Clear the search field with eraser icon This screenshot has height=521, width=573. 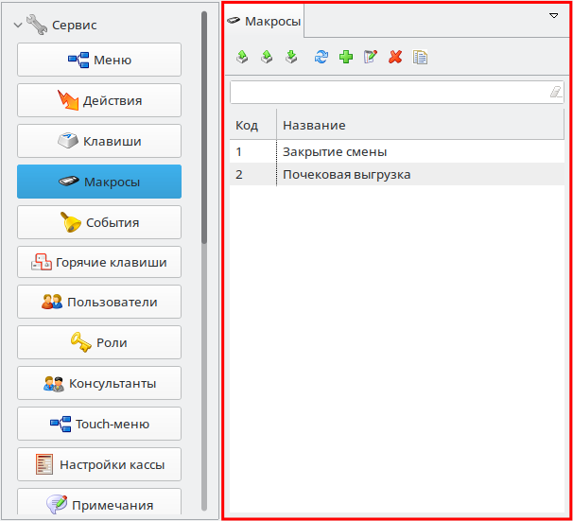556,92
